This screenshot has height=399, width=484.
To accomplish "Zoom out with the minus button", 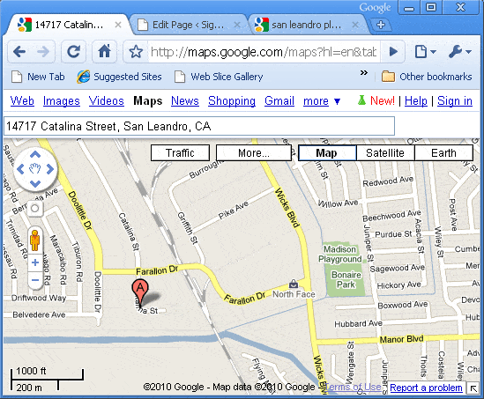I will [35, 280].
